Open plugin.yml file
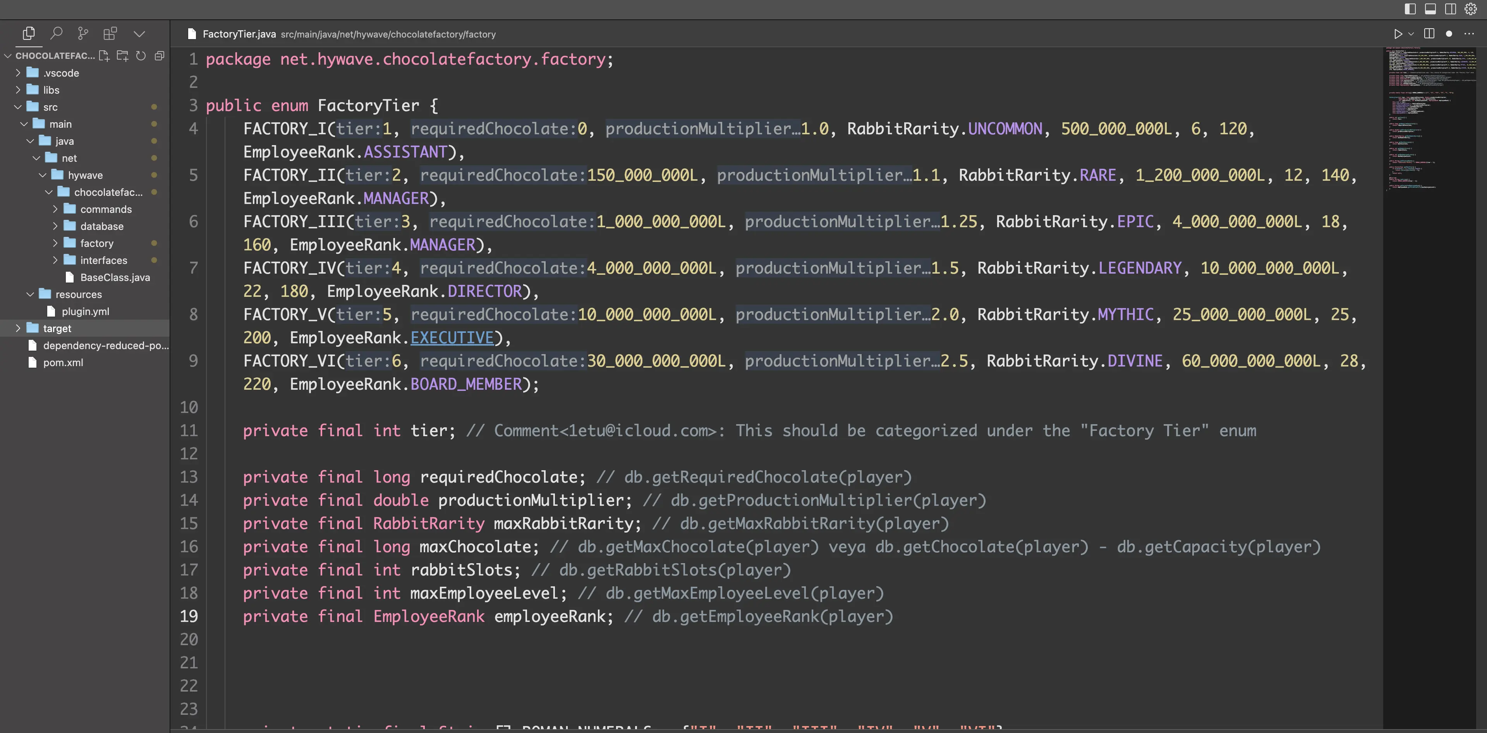This screenshot has width=1487, height=733. 86,312
